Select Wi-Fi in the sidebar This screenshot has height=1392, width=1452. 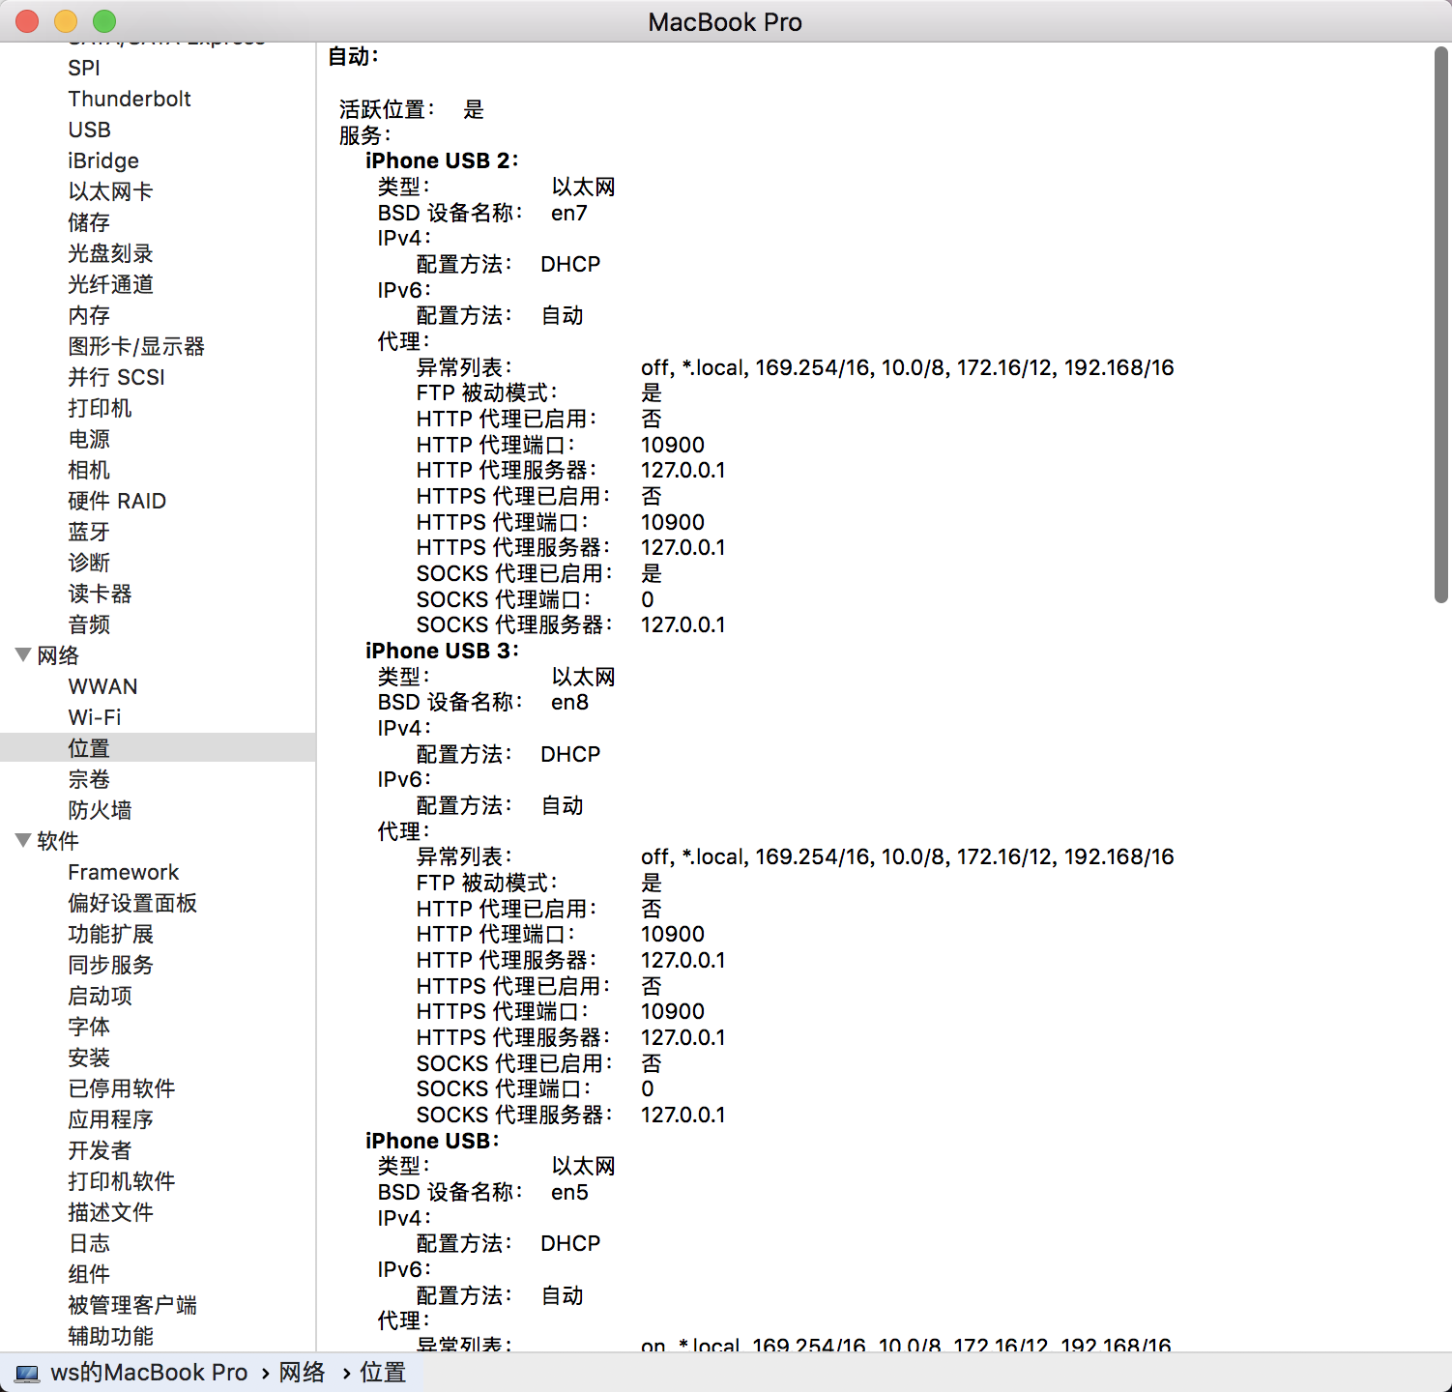click(x=95, y=717)
